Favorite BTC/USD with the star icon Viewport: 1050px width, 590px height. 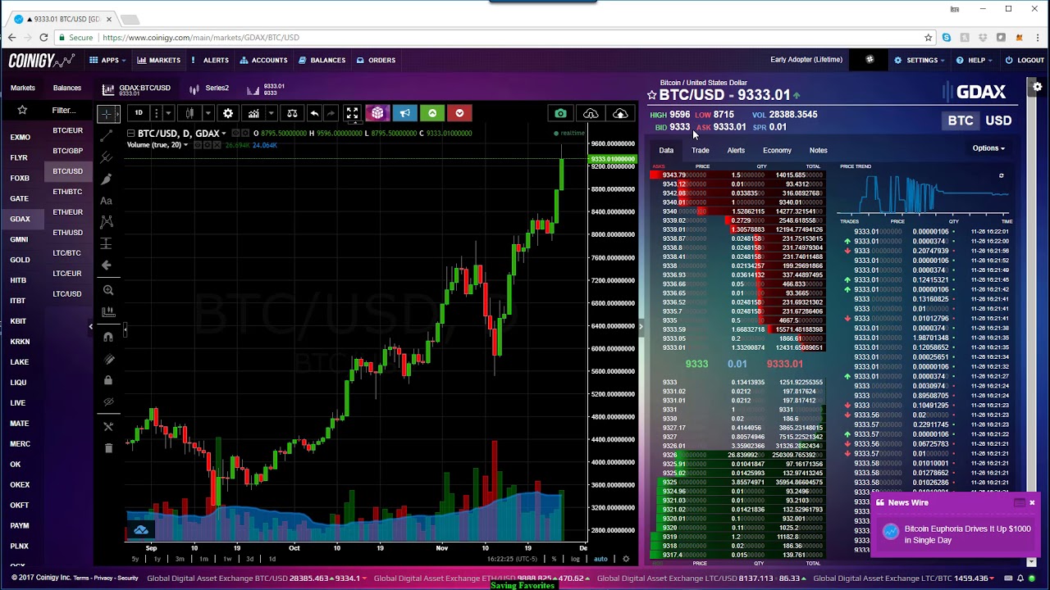tap(652, 95)
